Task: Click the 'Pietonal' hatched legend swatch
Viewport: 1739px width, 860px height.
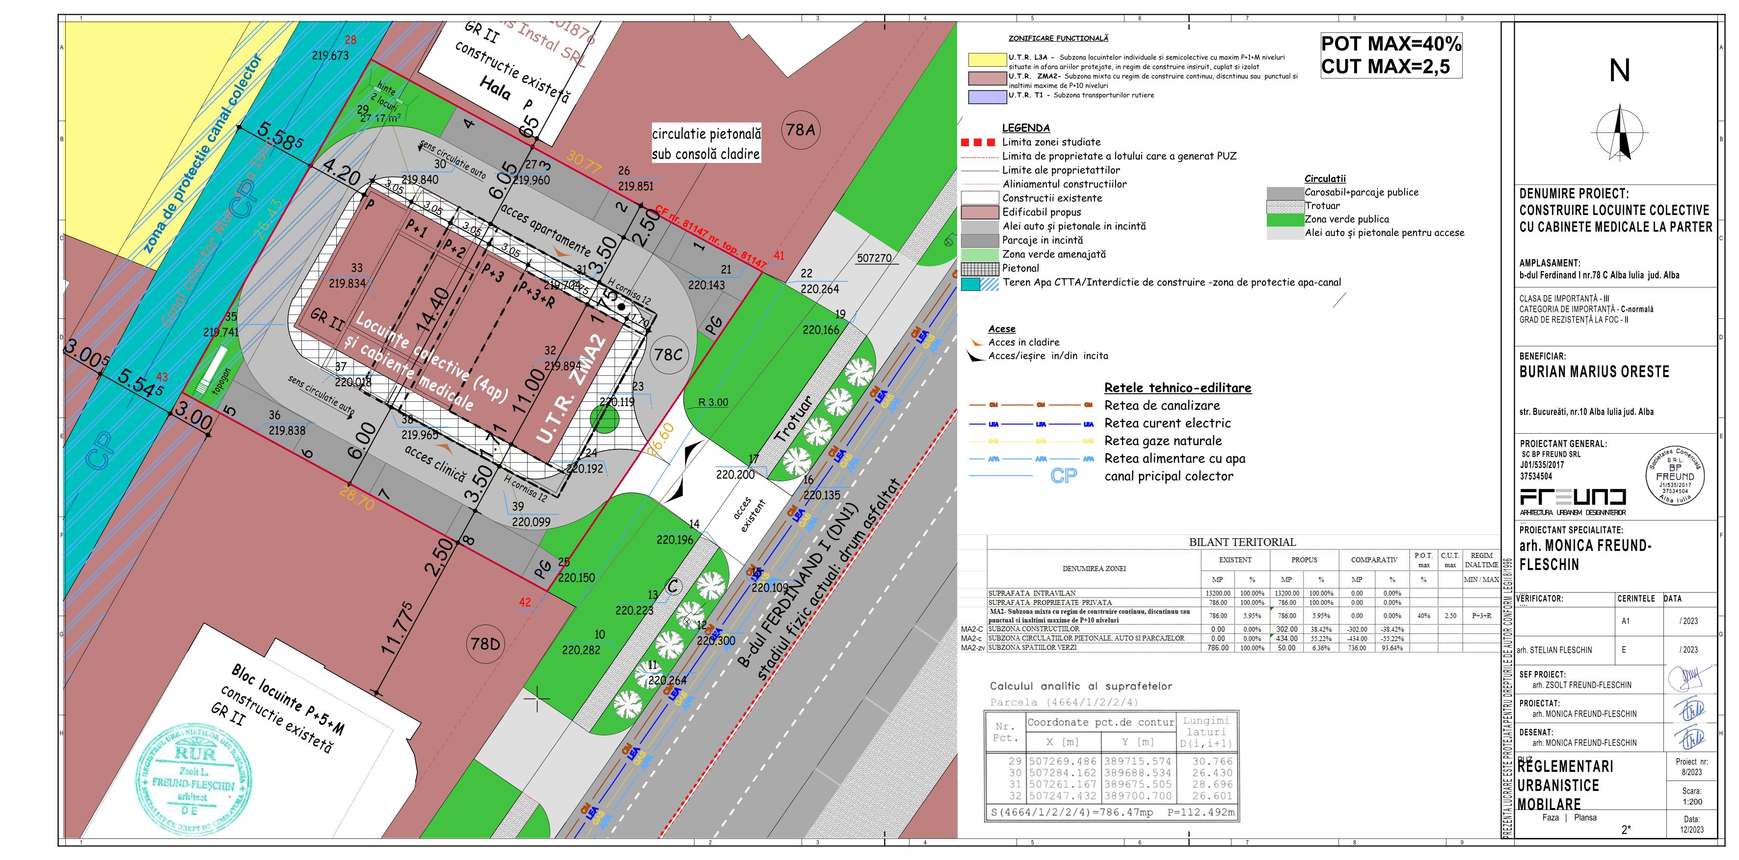Action: 980,268
